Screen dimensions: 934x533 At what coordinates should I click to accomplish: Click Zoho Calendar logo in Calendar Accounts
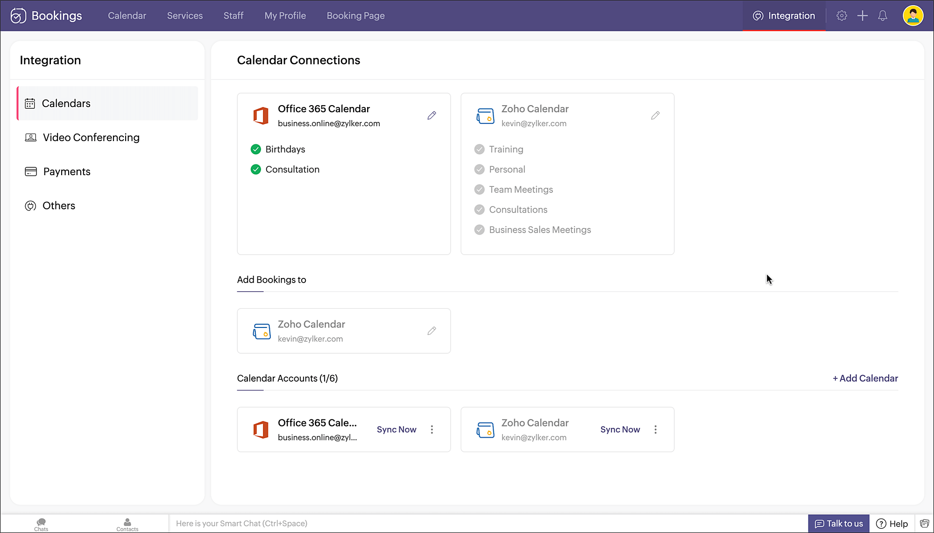[x=485, y=430]
